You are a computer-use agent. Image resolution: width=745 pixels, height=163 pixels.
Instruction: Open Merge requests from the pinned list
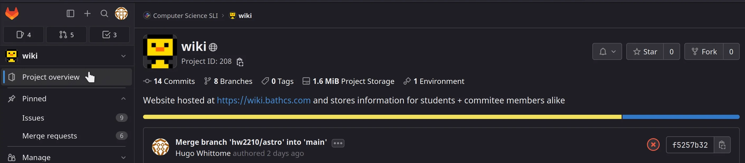pos(50,135)
